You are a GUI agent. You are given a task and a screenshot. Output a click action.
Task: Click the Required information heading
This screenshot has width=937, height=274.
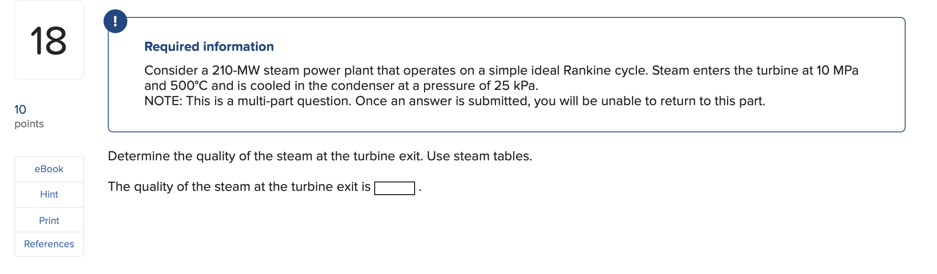[209, 47]
